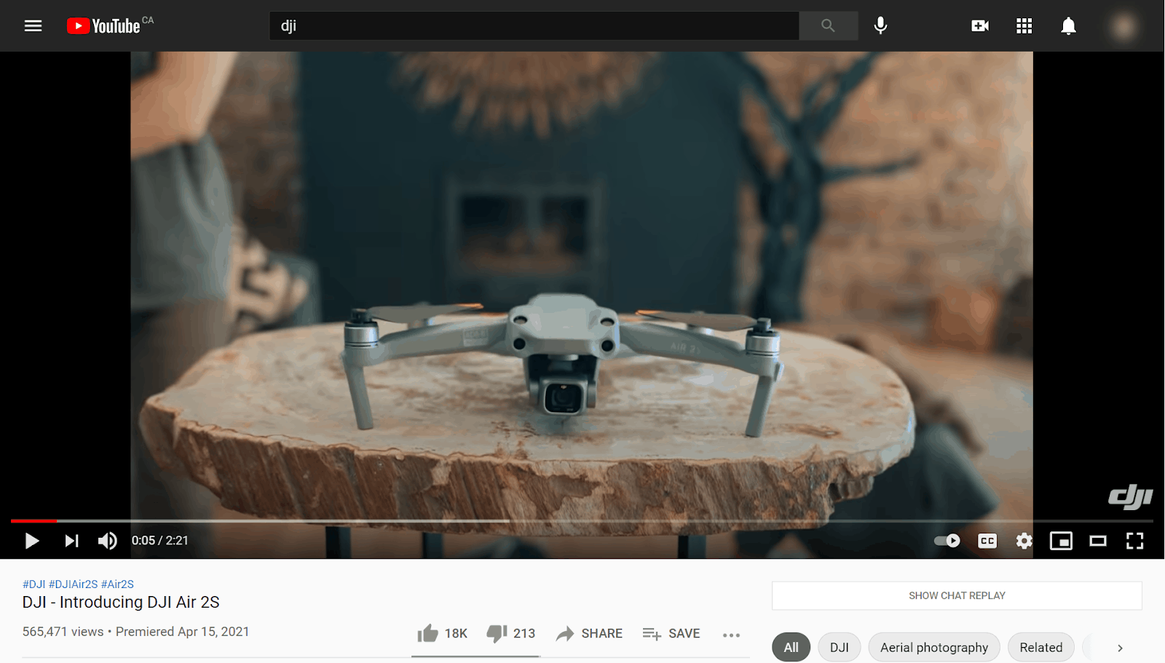The height and width of the screenshot is (663, 1165).
Task: Click the DJI channel watermark
Action: pyautogui.click(x=1130, y=496)
